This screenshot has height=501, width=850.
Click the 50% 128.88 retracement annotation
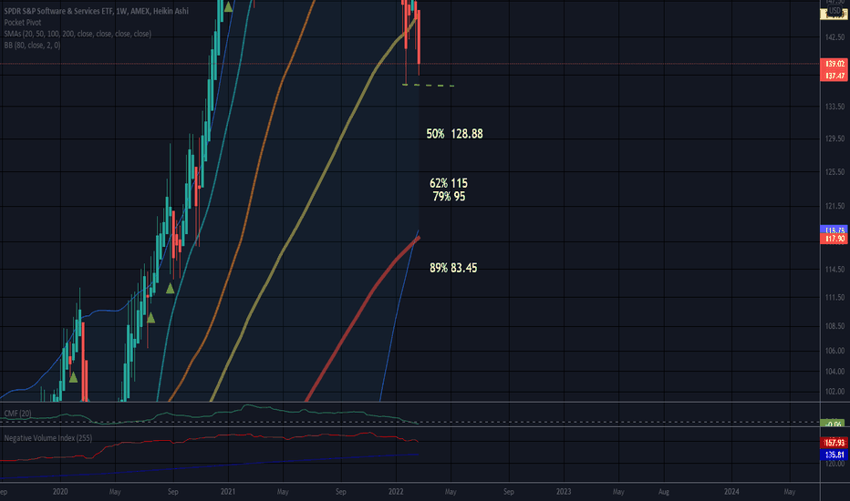point(454,134)
